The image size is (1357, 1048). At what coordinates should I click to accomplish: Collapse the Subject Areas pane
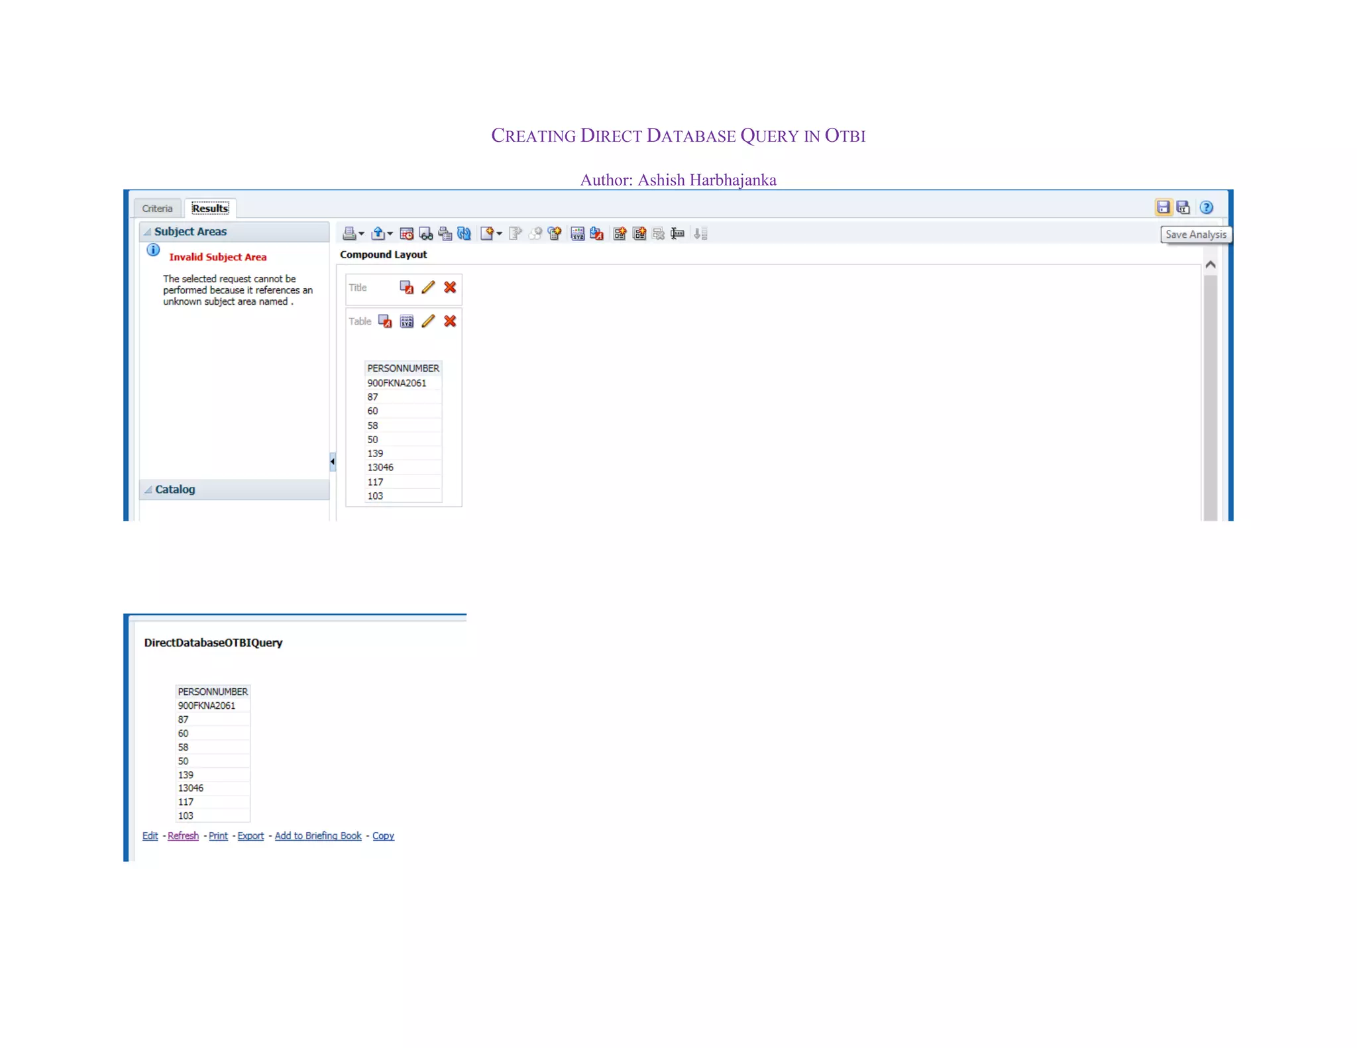(x=148, y=231)
